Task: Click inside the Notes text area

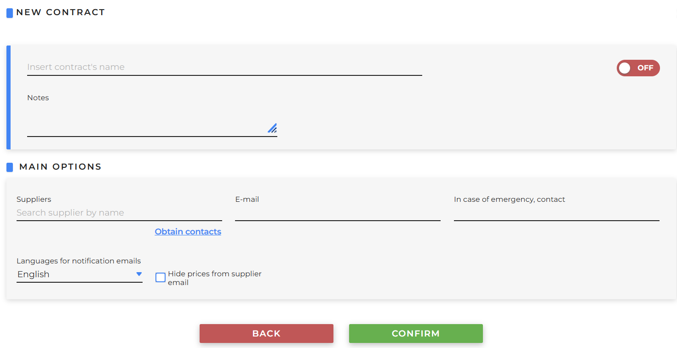Action: tap(147, 122)
